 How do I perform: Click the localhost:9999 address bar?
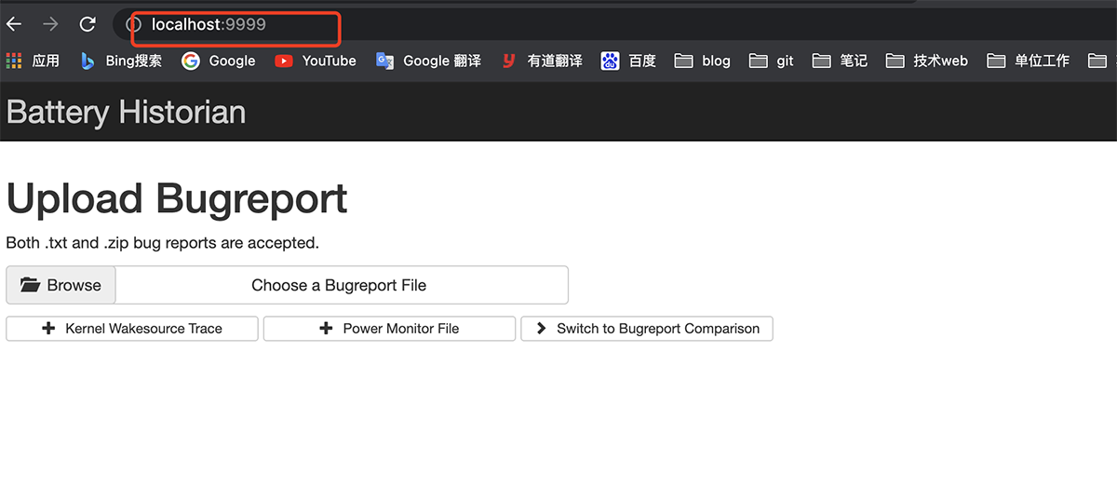(x=614, y=25)
